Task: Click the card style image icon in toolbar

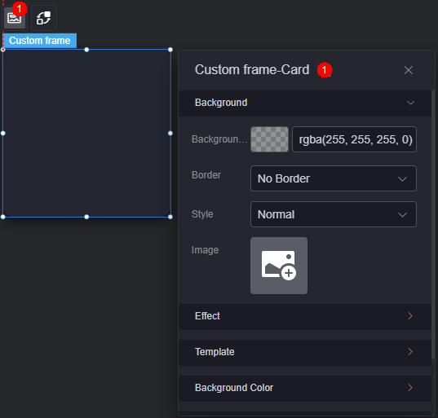Action: point(15,18)
